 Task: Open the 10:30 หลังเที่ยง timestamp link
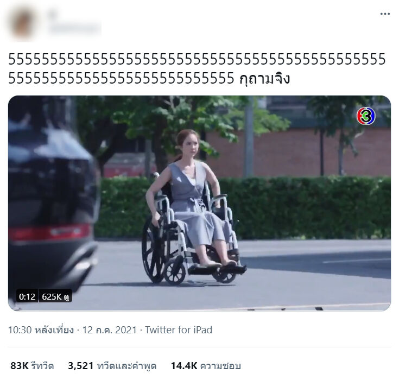[x=41, y=330]
